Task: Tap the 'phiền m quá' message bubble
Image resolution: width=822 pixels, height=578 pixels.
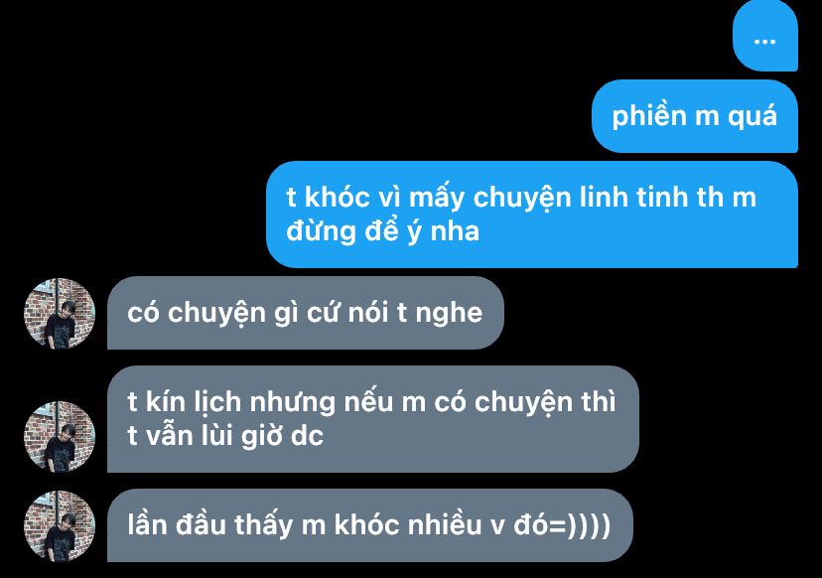Action: coord(695,116)
